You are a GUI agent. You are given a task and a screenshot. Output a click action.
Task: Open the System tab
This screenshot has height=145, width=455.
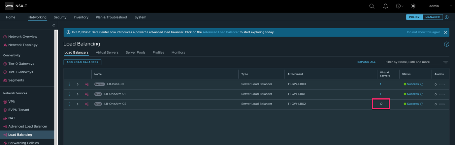[x=140, y=17]
